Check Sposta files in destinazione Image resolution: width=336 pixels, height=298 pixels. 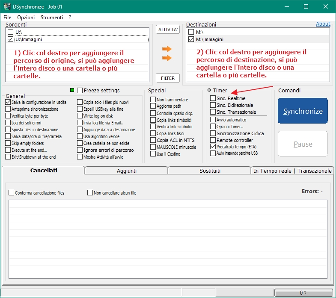[8, 130]
